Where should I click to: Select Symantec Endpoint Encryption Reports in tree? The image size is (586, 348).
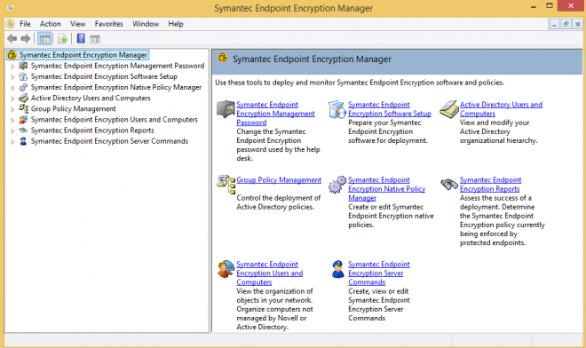pos(92,130)
